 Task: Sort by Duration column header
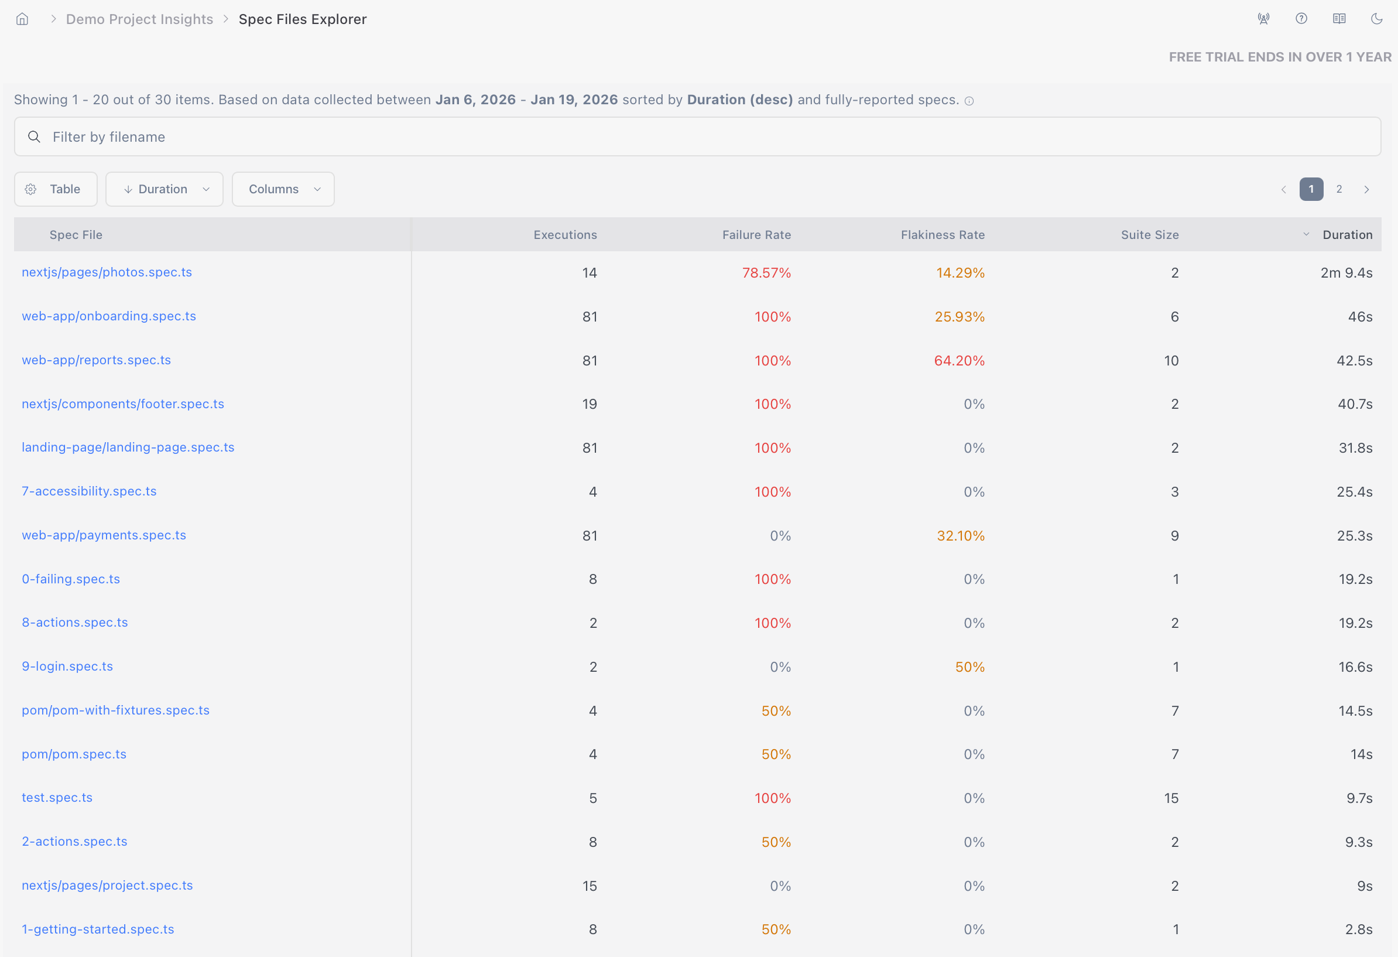coord(1347,235)
